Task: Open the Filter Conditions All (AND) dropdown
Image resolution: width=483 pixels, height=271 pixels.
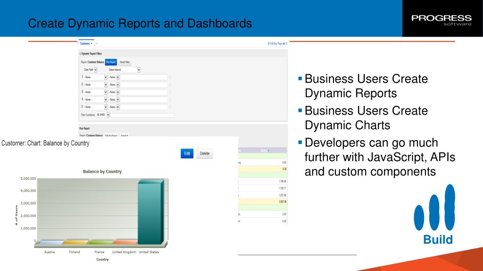Action: [103, 115]
